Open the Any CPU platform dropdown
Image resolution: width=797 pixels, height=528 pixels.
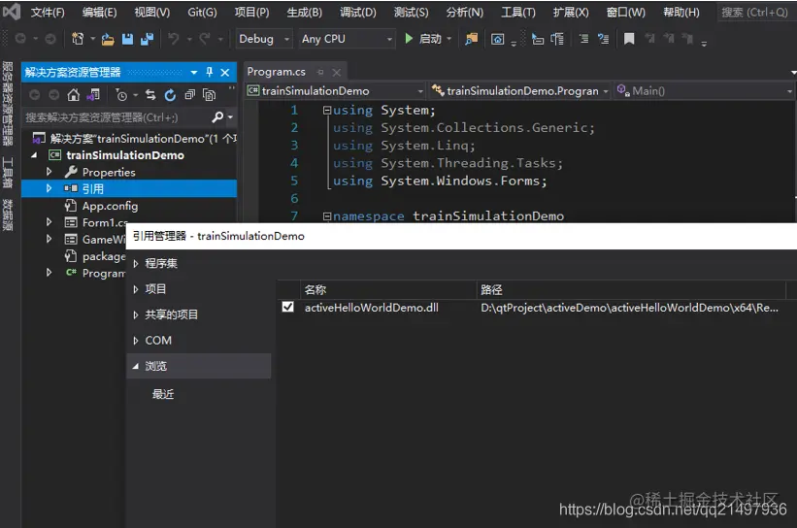[348, 39]
